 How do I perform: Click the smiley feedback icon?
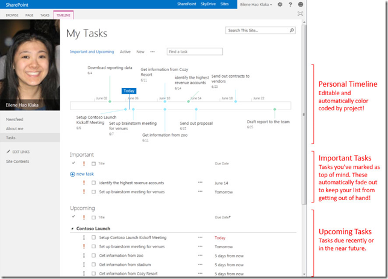click(300, 4)
